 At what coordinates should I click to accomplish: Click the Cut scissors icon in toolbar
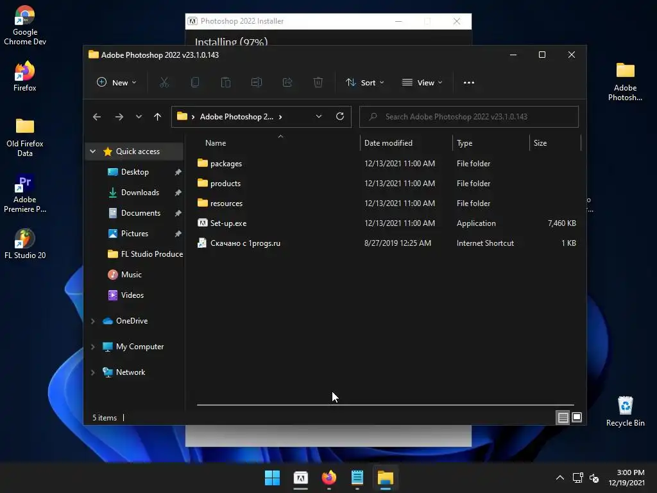click(164, 83)
